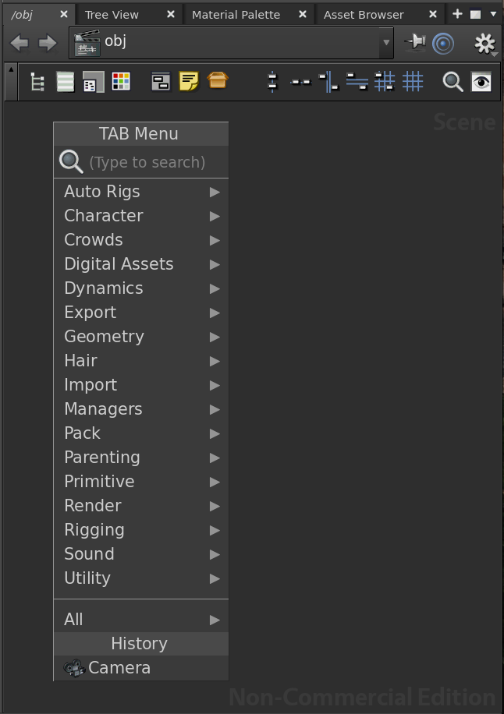Screen dimensions: 504x714
Task: Click the network box icon
Action: (x=161, y=81)
